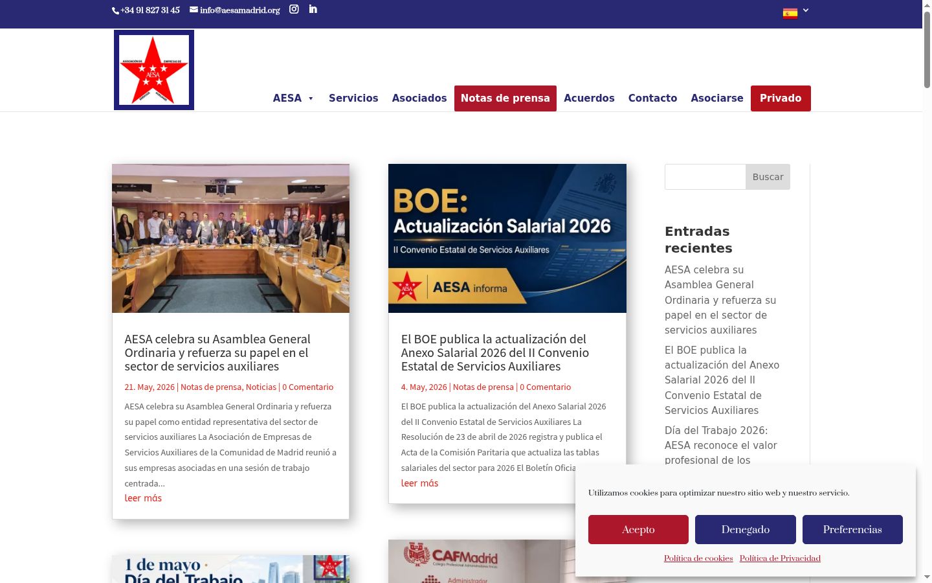Open the Noticias category link
Viewport: 932px width, 583px height.
(x=261, y=387)
